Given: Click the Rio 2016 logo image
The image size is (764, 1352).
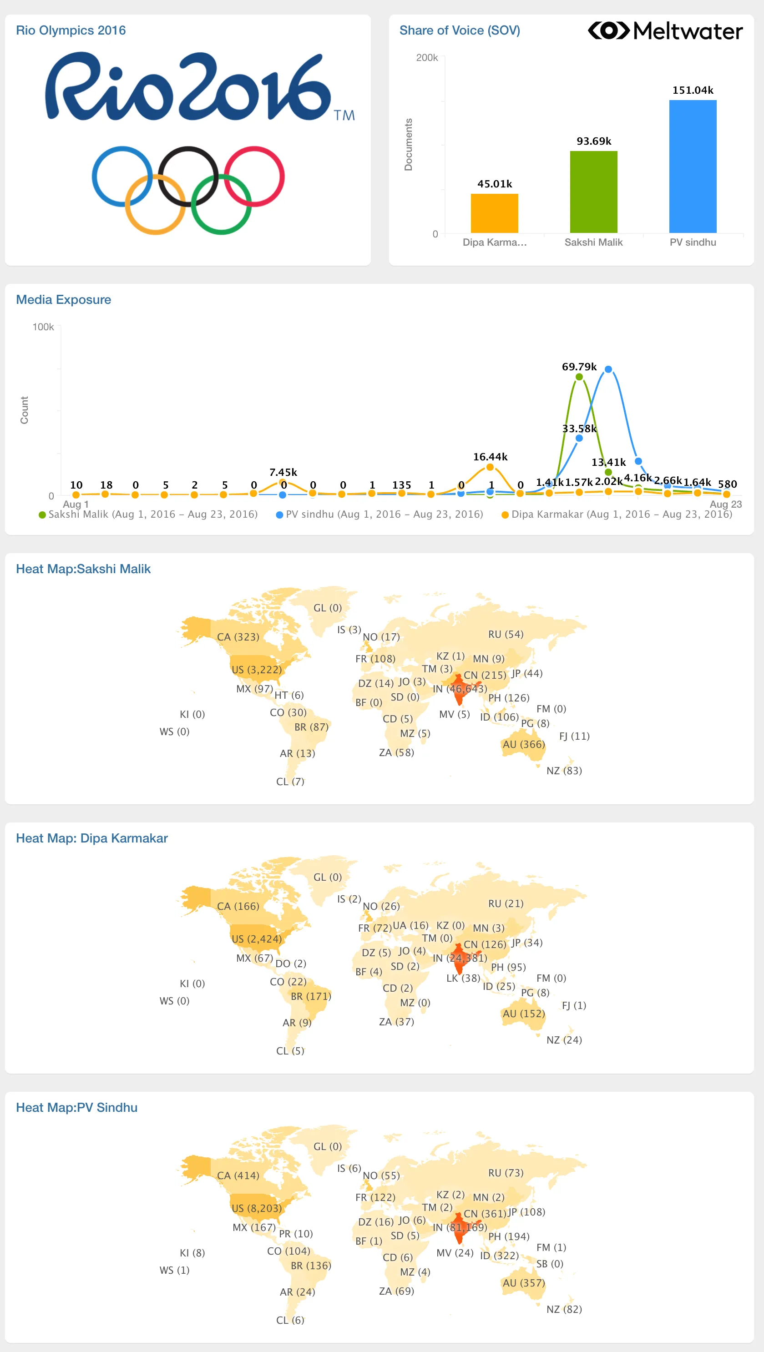Looking at the screenshot, I should click(200, 86).
